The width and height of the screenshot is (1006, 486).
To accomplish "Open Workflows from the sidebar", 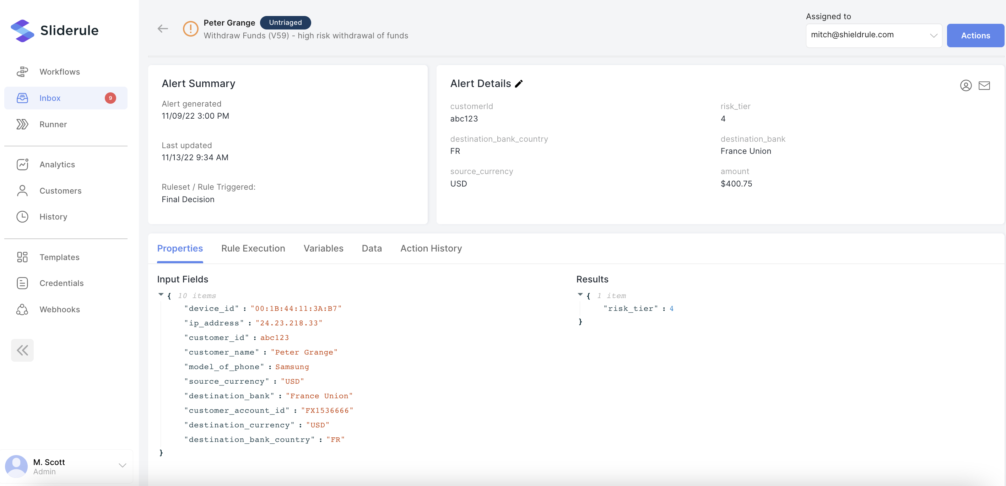I will click(59, 71).
